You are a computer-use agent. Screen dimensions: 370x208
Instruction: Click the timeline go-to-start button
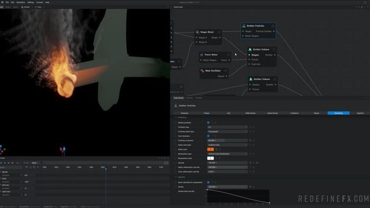pos(1,163)
